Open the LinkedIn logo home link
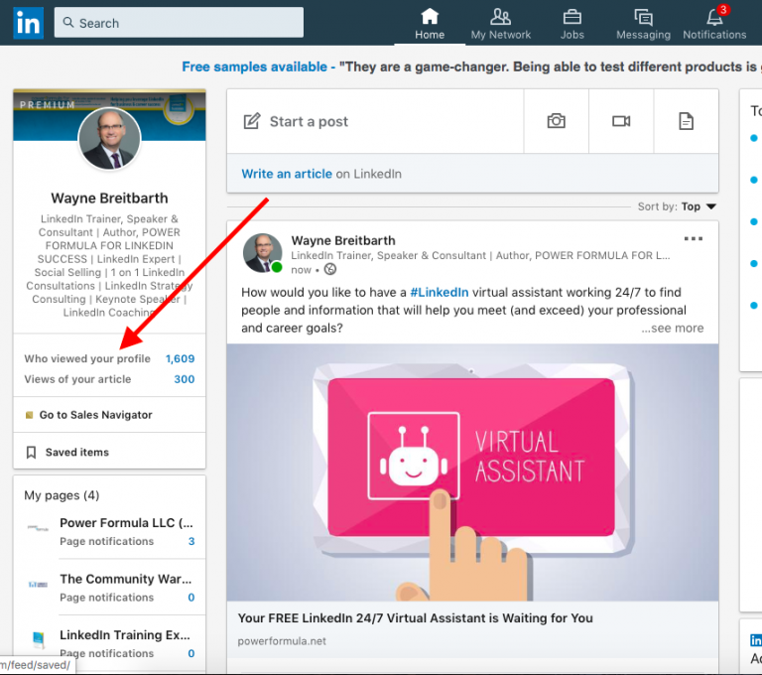 pyautogui.click(x=28, y=23)
